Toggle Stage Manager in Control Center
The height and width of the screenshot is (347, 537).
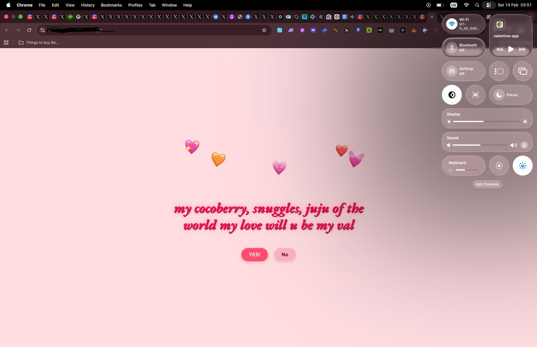tap(499, 71)
